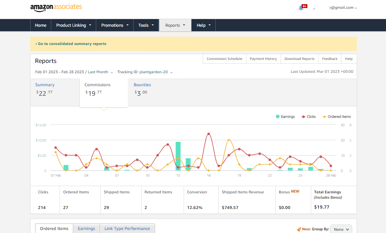
Task: Open the Help navigation menu
Action: tap(203, 25)
